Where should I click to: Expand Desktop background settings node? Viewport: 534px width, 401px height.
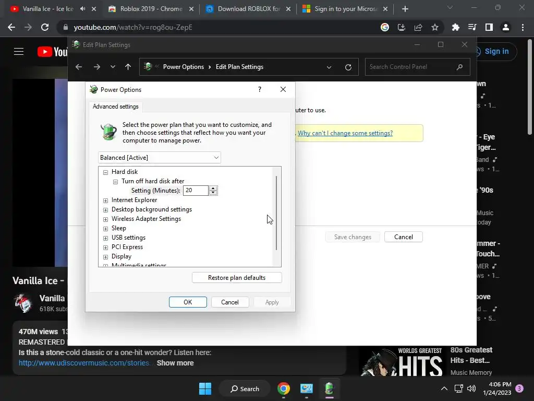pyautogui.click(x=105, y=210)
